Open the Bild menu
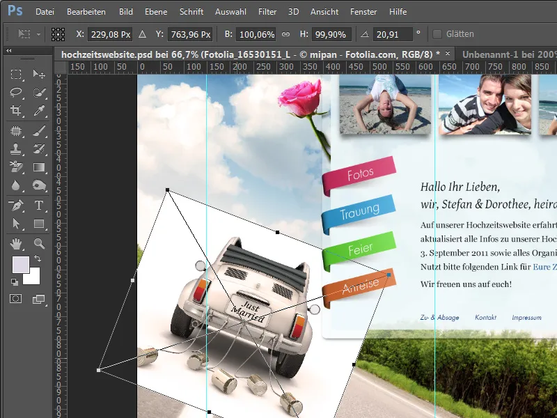This screenshot has width=557, height=418. tap(126, 12)
